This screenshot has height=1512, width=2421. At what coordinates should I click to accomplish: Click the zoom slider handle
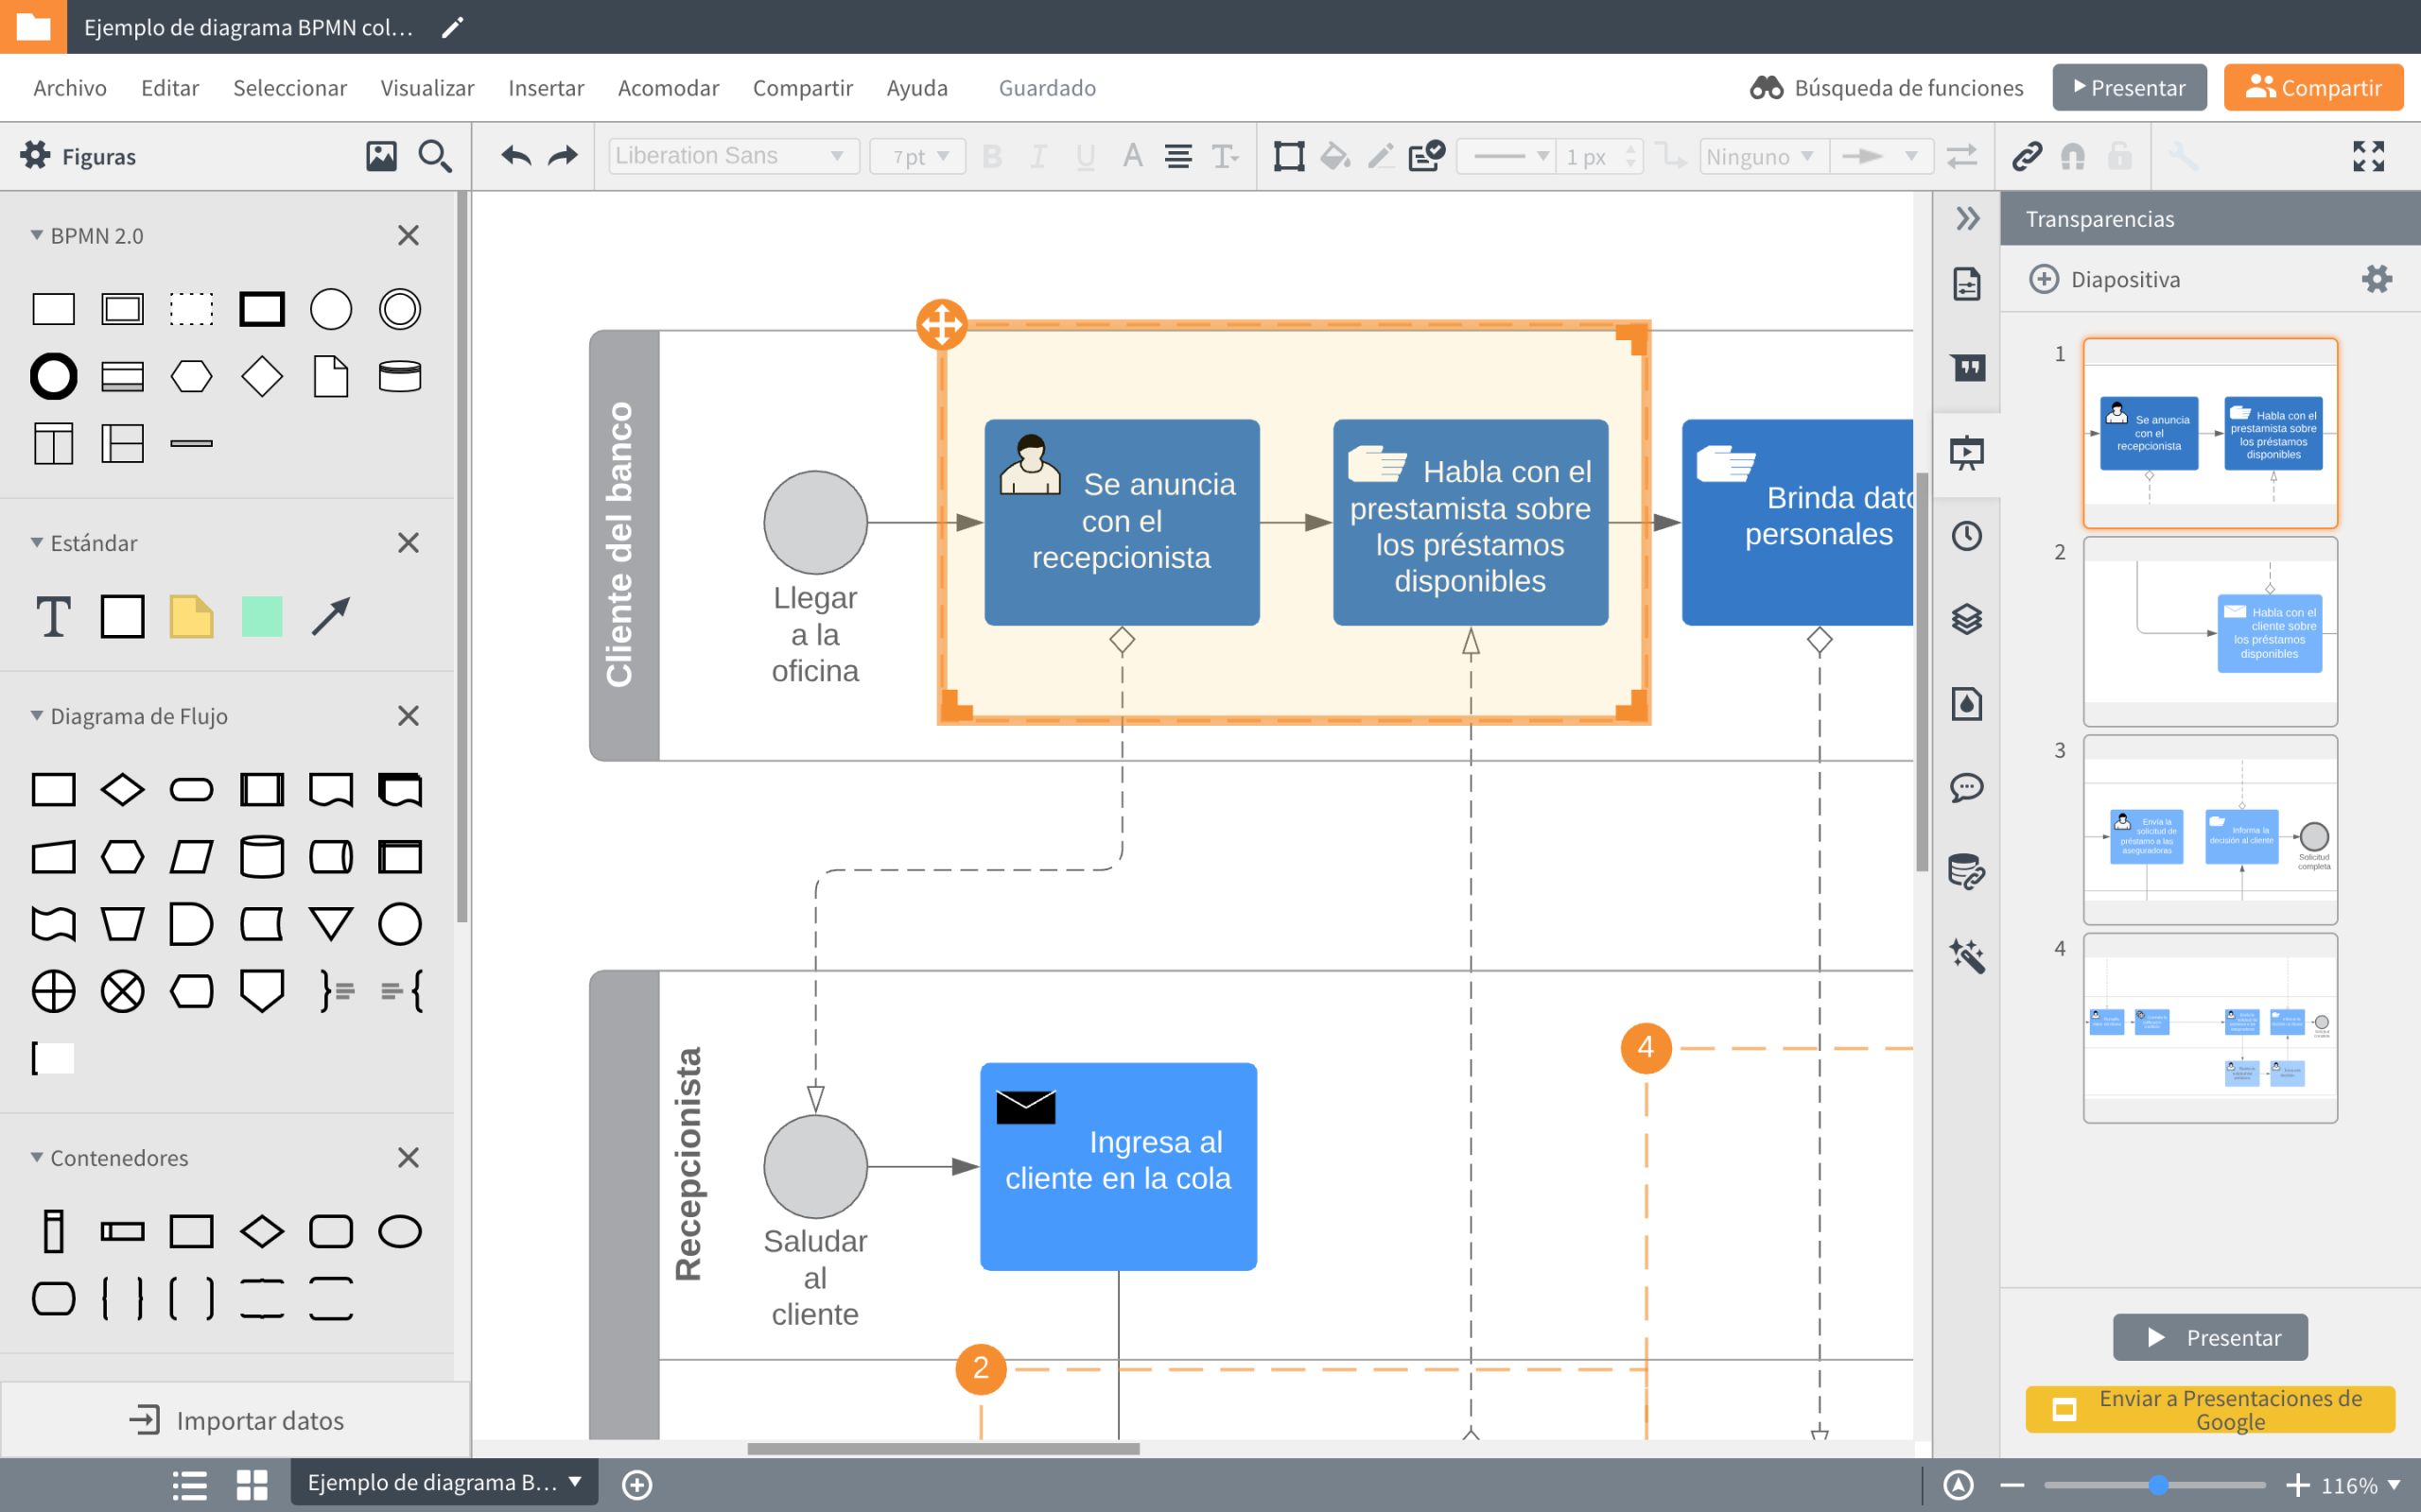(2158, 1485)
